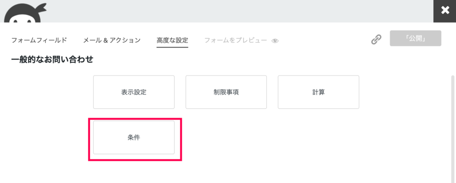Viewport: 456px width, 183px height.
Task: Switch to the フォームフィールド tab
Action: click(x=39, y=40)
